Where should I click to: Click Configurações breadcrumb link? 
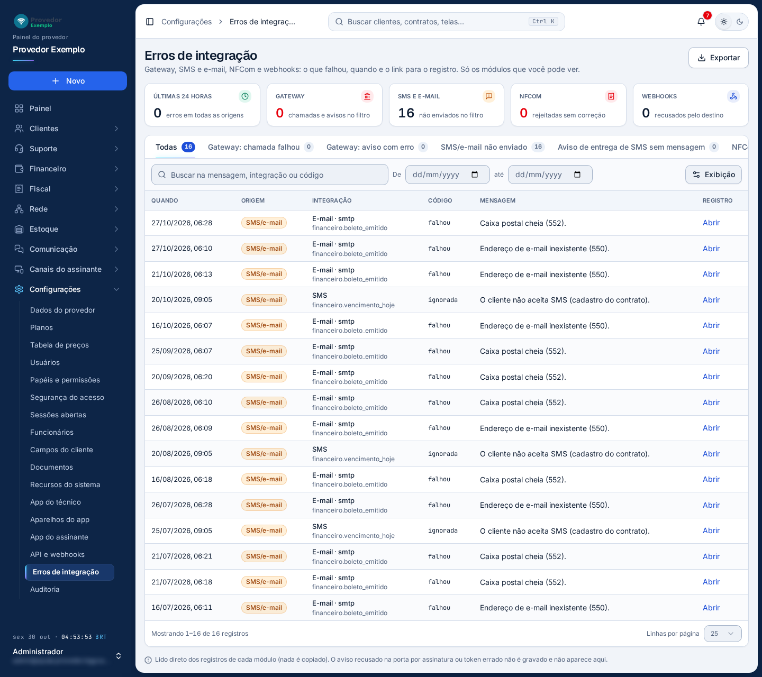coord(186,22)
